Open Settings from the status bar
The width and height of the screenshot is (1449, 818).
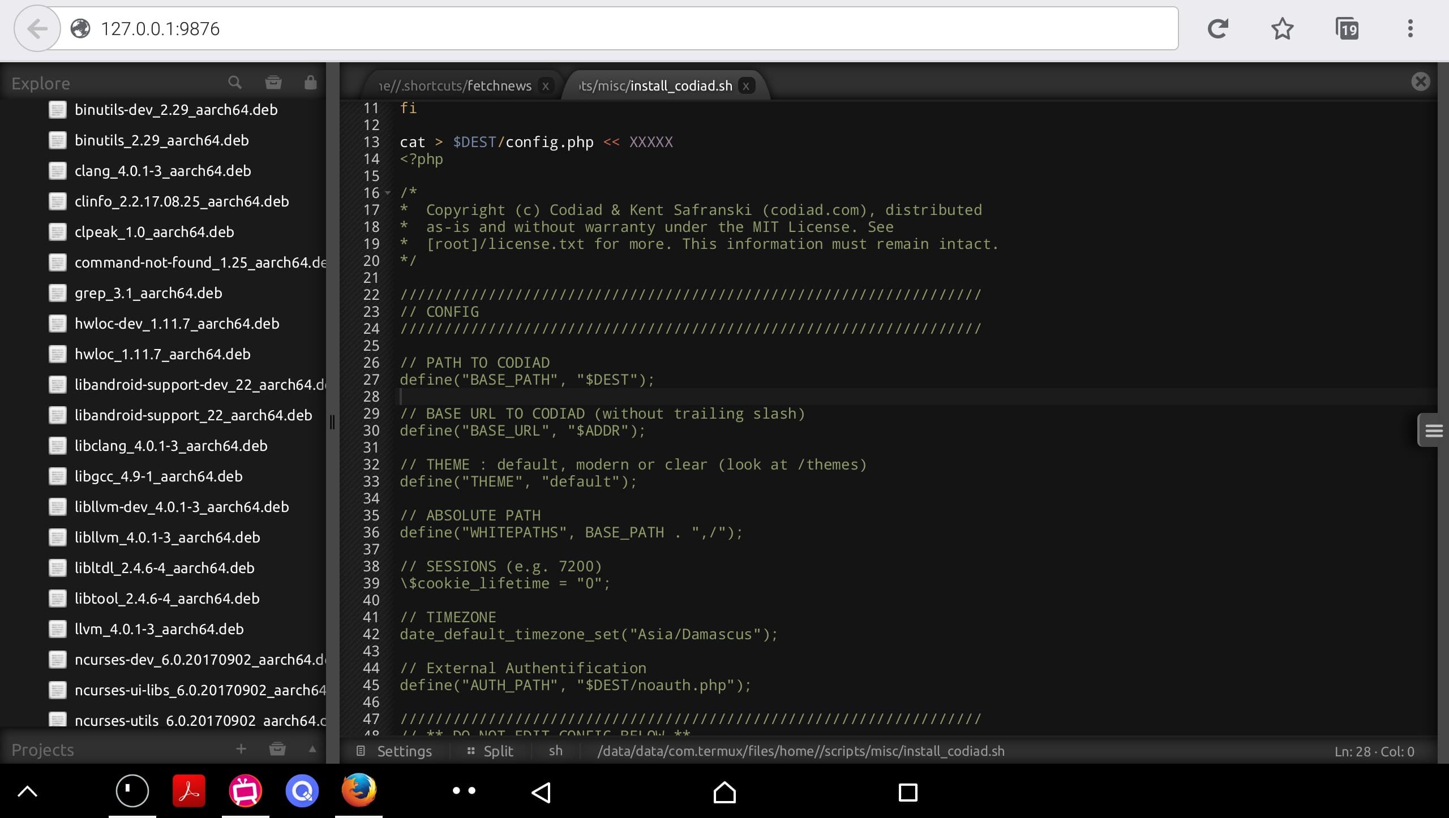point(404,751)
